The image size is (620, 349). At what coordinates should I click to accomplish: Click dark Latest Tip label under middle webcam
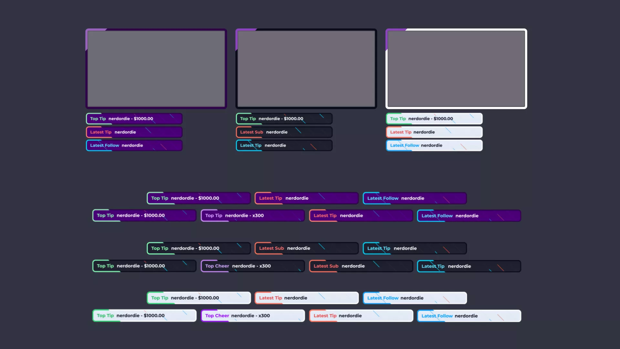pos(284,145)
